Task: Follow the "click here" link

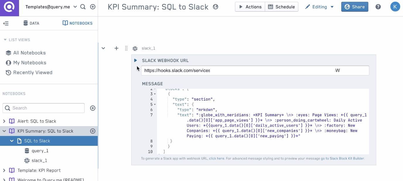Action: click(217, 159)
